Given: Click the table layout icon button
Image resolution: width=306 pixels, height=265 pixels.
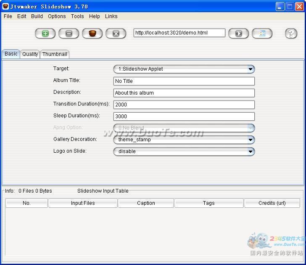Looking at the screenshot, I should coord(262,34).
